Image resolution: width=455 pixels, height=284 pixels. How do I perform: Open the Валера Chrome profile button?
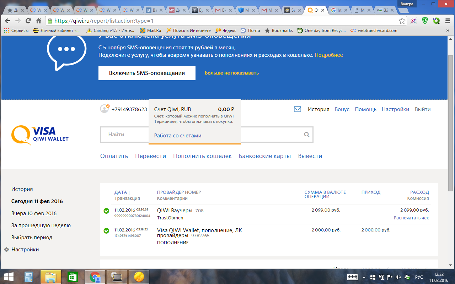pos(407,4)
